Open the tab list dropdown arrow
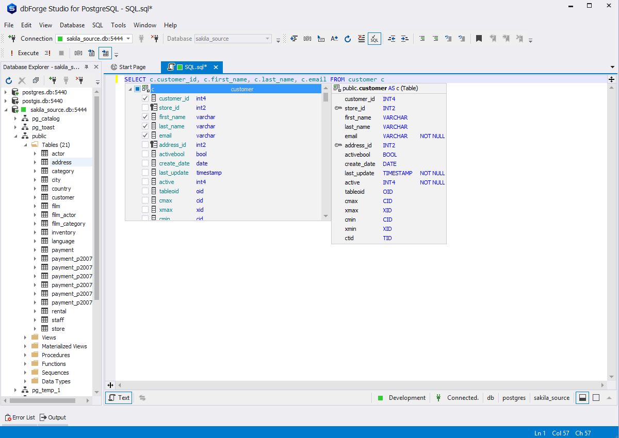Screen dimensions: 619x438 [612, 67]
